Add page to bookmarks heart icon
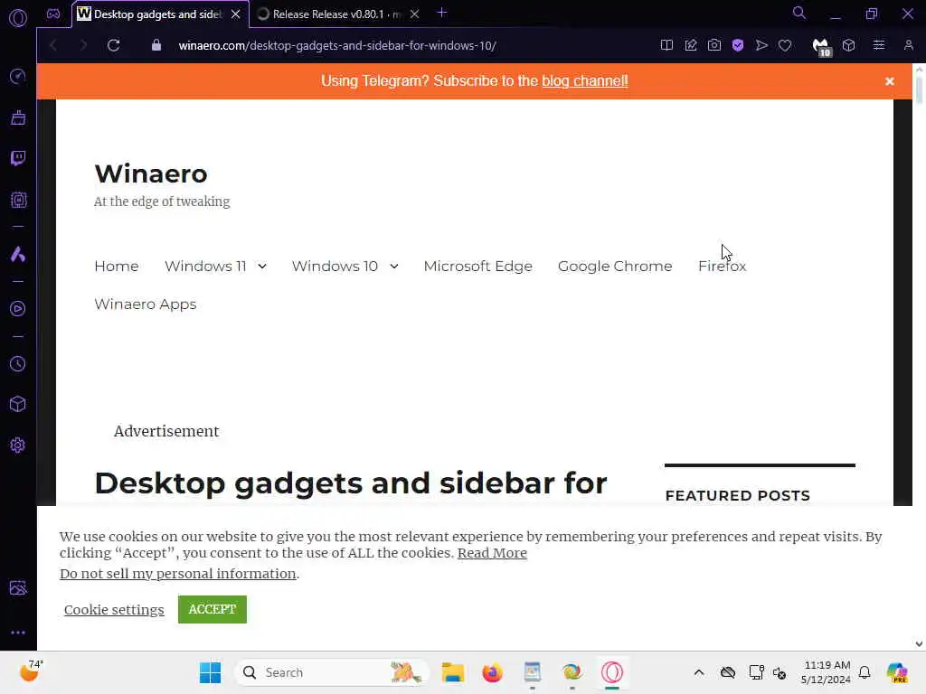 pyautogui.click(x=785, y=45)
